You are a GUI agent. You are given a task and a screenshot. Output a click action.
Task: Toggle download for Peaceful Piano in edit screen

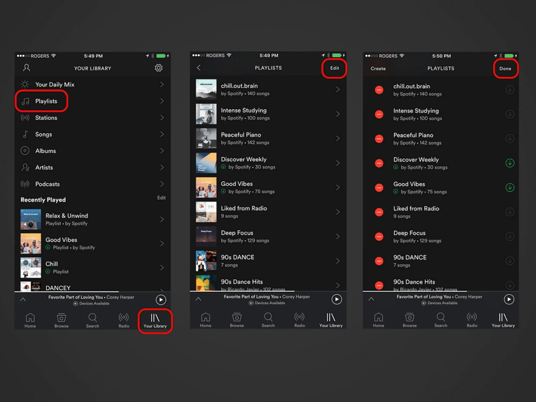(510, 139)
